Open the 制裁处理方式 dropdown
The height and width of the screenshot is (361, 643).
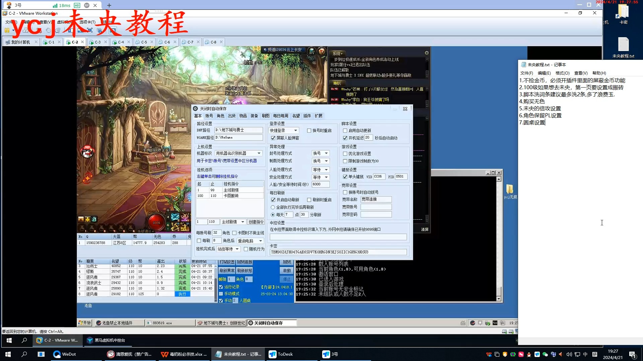[x=320, y=161]
